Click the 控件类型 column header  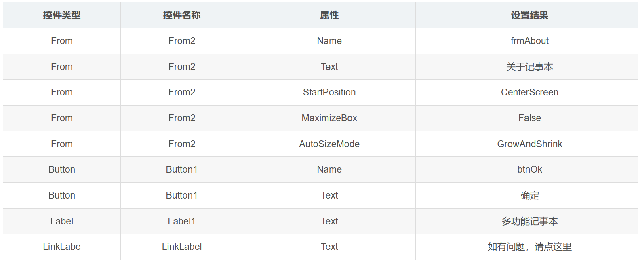pyautogui.click(x=62, y=15)
